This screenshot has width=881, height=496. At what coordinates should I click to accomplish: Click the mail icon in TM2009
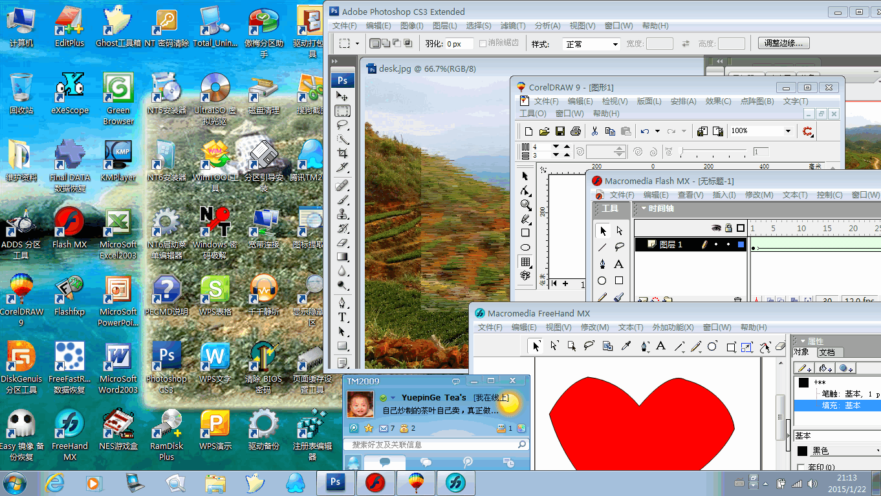(x=383, y=428)
